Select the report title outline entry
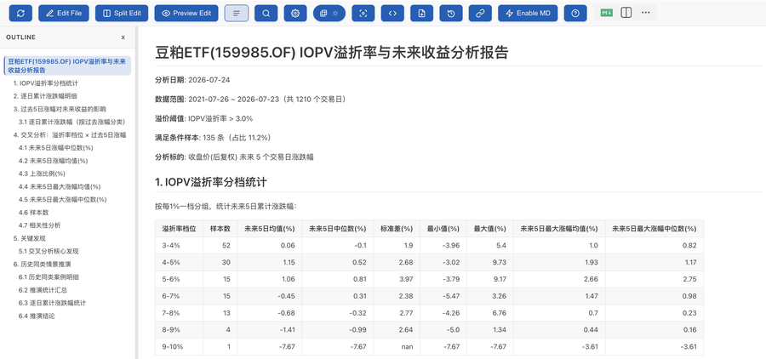The height and width of the screenshot is (359, 766). (67, 66)
